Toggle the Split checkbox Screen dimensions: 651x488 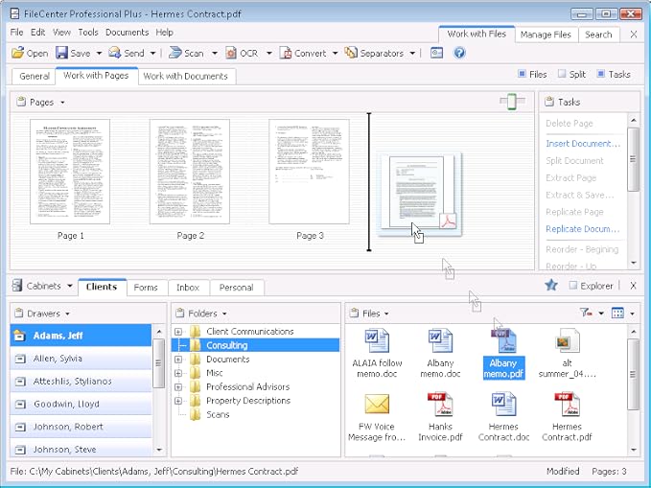point(561,75)
